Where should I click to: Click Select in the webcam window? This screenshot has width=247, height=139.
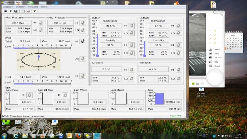tap(214, 54)
